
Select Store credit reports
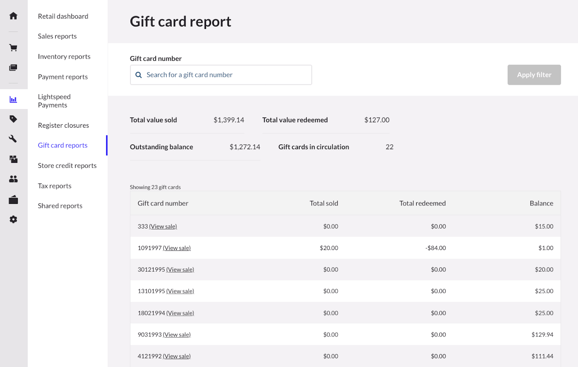[67, 166]
